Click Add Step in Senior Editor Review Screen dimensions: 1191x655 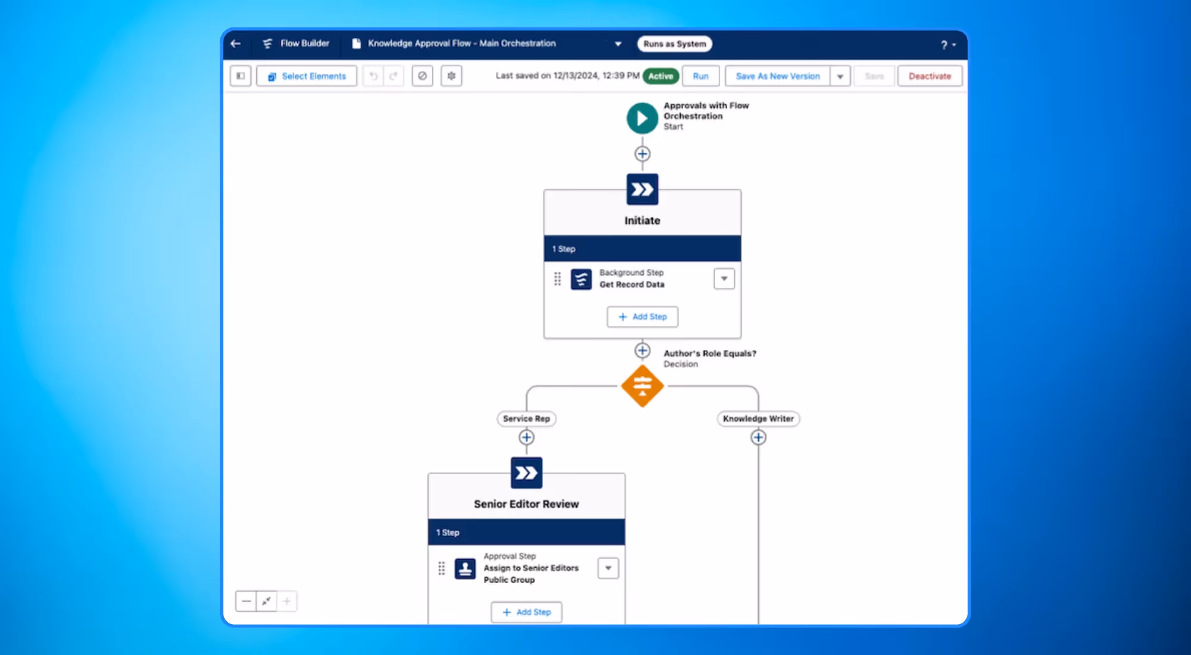(526, 612)
